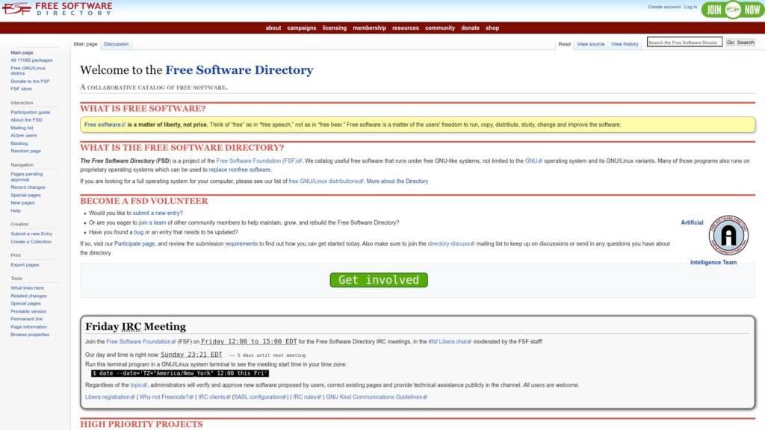Viewport: 765px width, 430px height.
Task: Open the Participation guide link
Action: tap(30, 112)
